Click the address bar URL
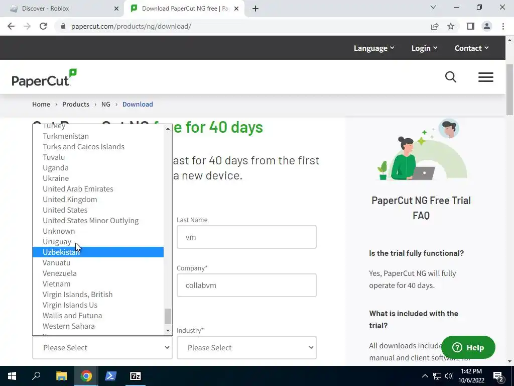Screen dimensions: 514x386 (131, 26)
